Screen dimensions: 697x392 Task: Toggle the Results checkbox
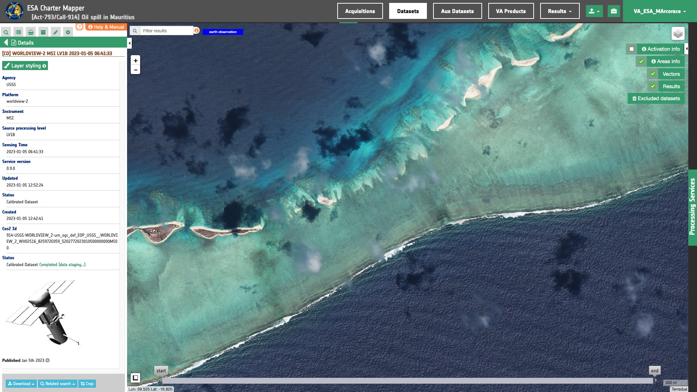[x=653, y=86]
